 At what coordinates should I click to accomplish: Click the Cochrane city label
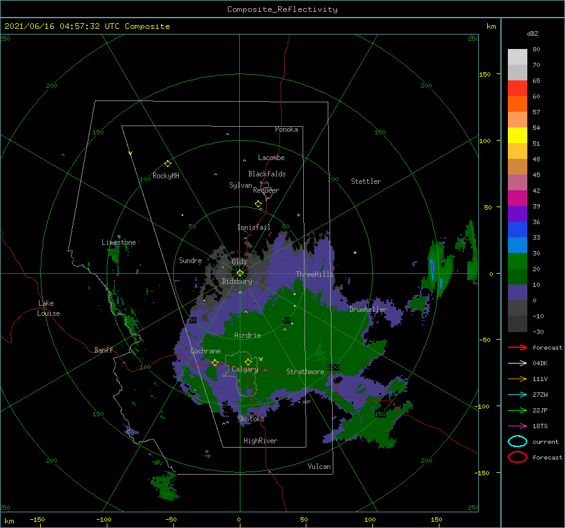(x=205, y=351)
